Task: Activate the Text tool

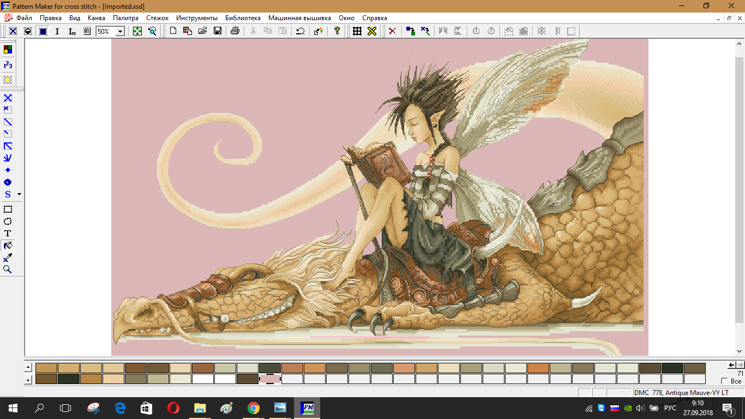Action: [8, 234]
